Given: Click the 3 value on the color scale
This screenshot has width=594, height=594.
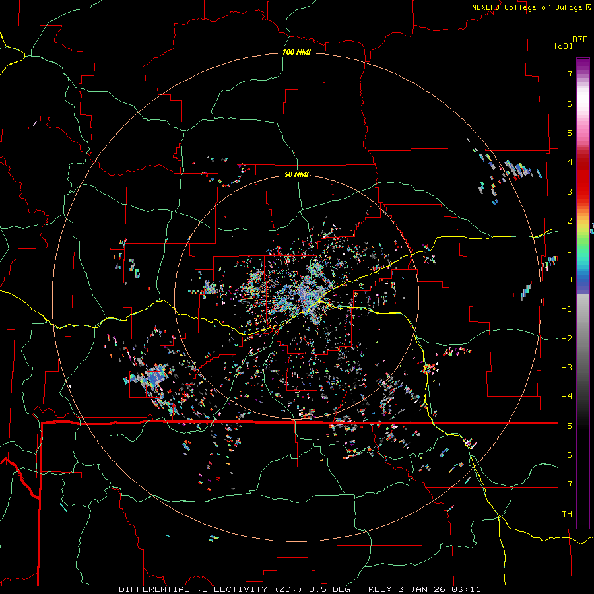Looking at the screenshot, I should [570, 191].
